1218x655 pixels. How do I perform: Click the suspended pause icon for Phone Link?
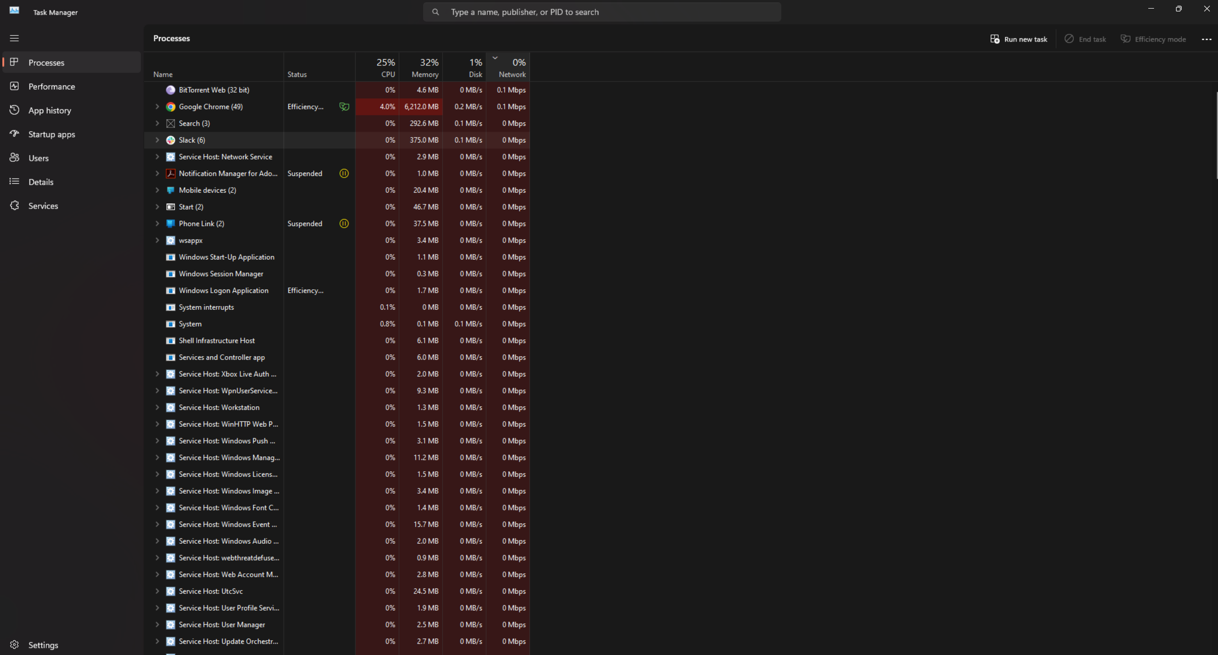pyautogui.click(x=344, y=223)
